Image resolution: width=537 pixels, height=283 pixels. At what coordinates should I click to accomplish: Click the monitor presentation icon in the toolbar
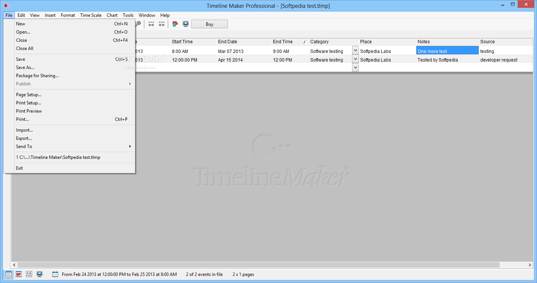click(x=186, y=24)
